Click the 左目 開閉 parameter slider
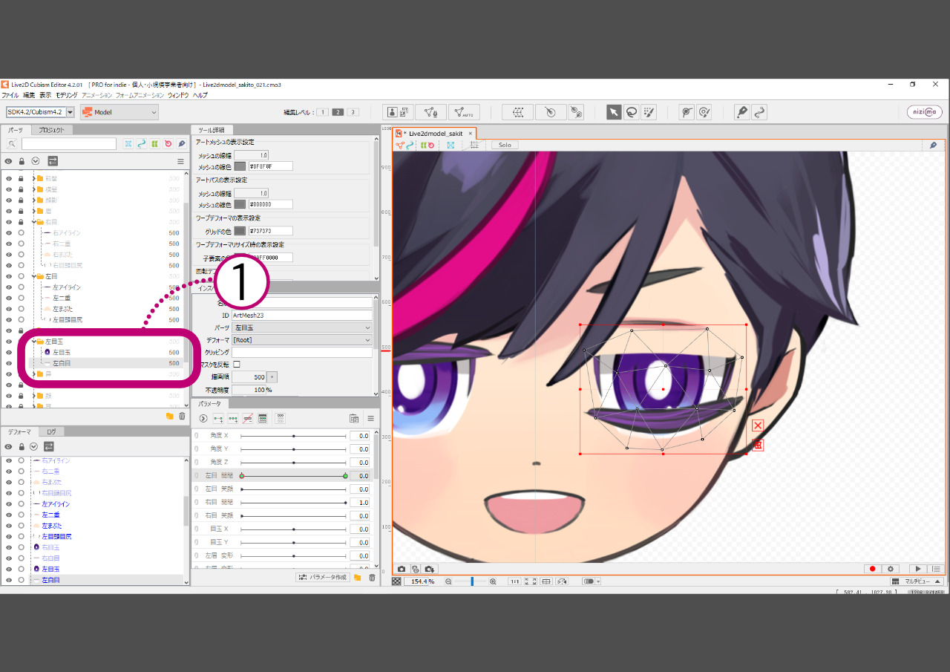 (x=293, y=476)
